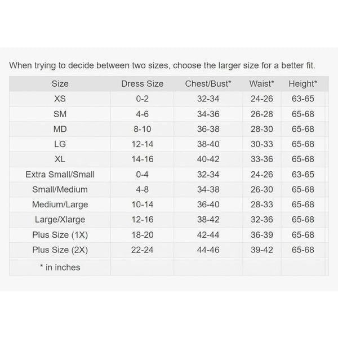The image size is (338, 338).
Task: Click the Medium/Large size label
Action: point(60,204)
